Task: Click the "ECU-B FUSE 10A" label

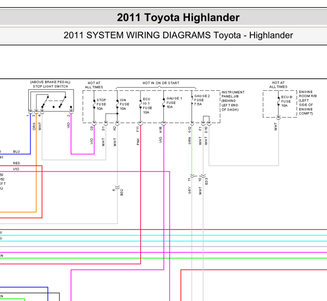Action: click(x=287, y=101)
